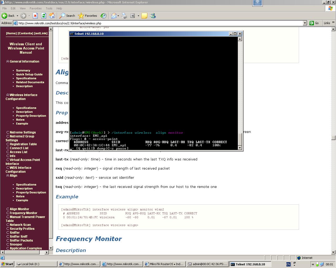336x268 pixels.
Task: Open the Help menu
Action: pyautogui.click(x=59, y=8)
